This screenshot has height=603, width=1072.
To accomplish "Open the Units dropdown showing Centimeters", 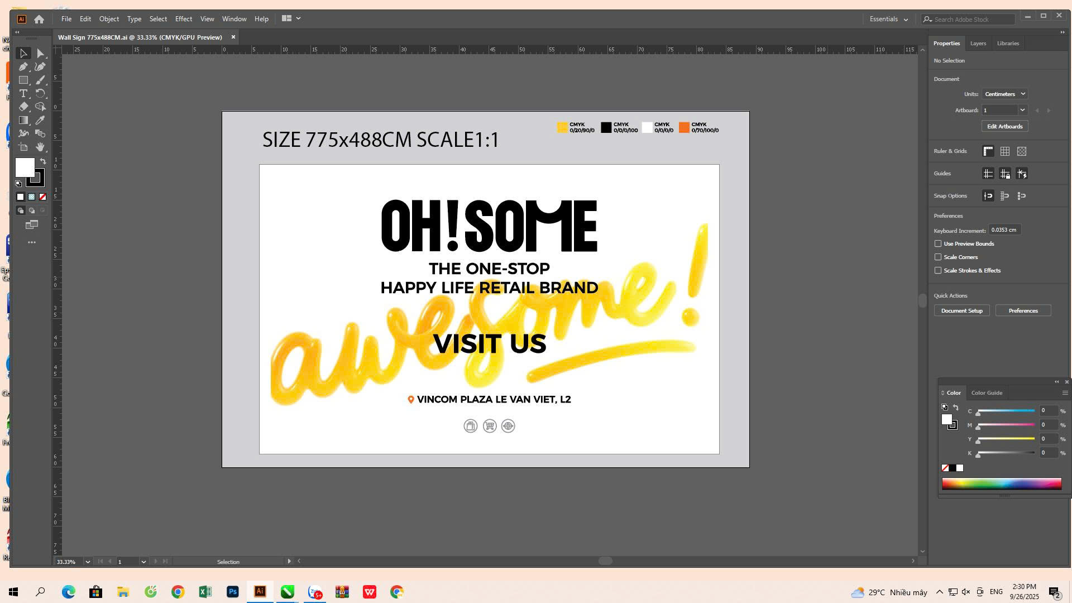I will (1004, 94).
